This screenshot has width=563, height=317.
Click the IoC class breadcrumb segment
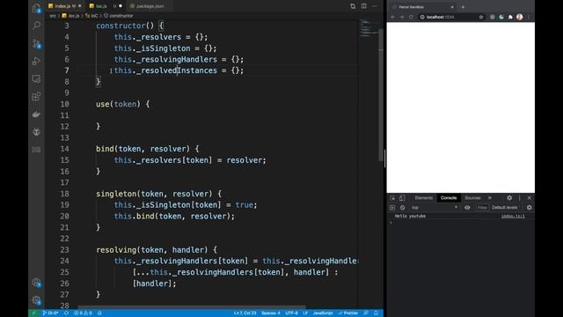(91, 16)
